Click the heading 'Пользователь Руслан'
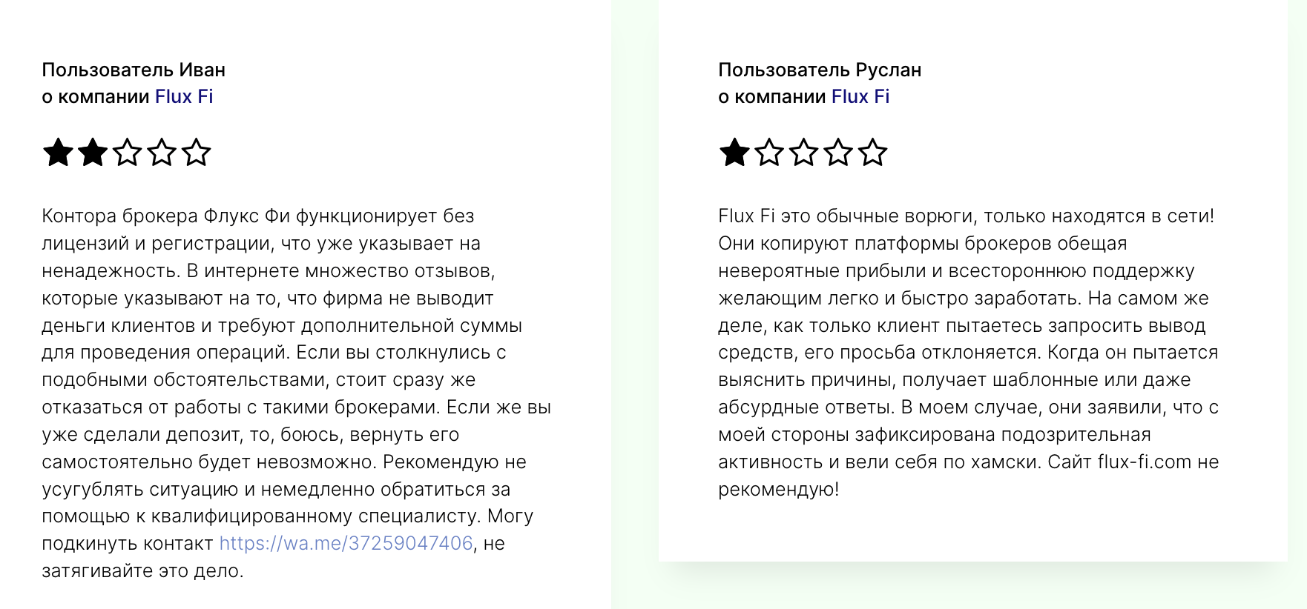This screenshot has height=609, width=1307. (x=820, y=70)
